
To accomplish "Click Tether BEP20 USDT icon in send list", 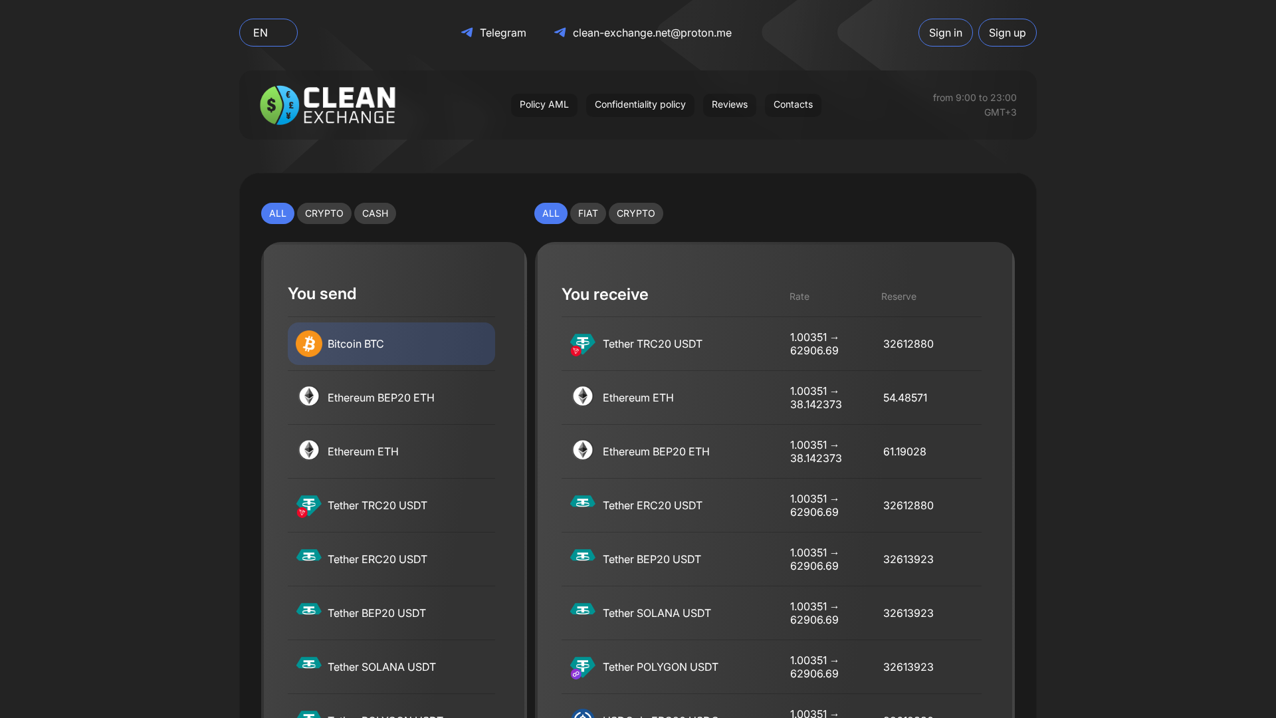I will pyautogui.click(x=308, y=610).
